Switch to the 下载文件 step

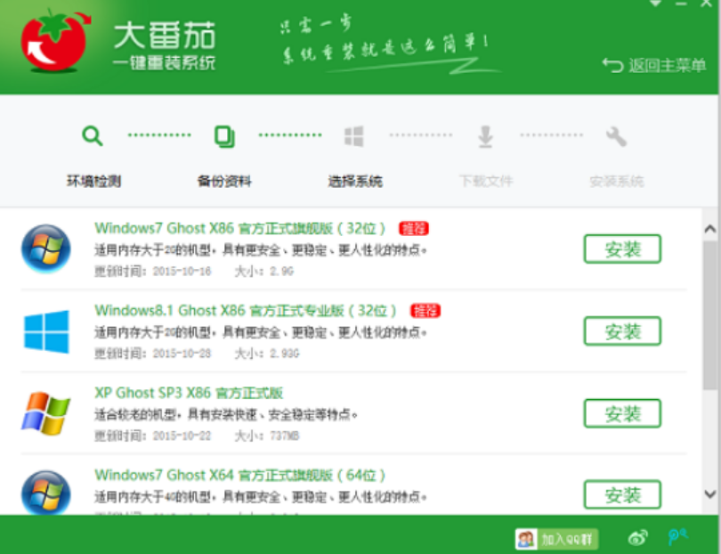coord(486,182)
